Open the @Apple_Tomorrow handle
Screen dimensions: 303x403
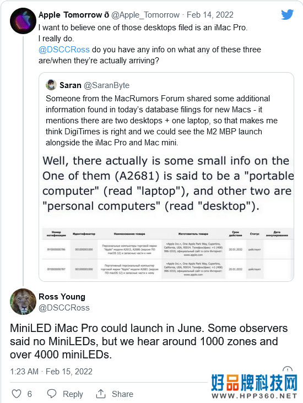click(145, 15)
